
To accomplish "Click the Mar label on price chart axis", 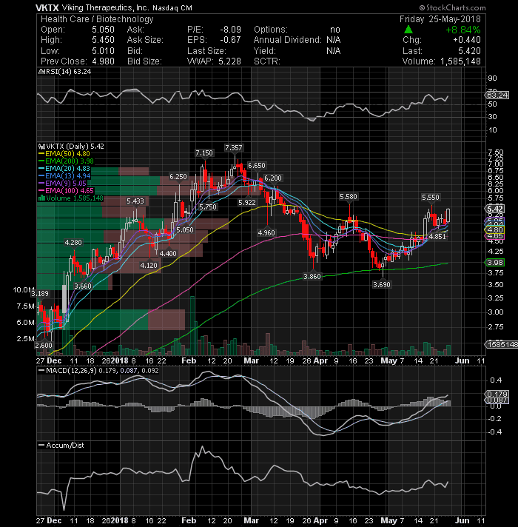I will coord(252,360).
